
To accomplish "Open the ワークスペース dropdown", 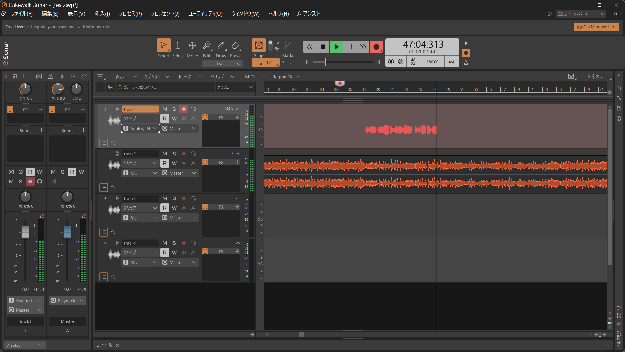I will [x=581, y=14].
